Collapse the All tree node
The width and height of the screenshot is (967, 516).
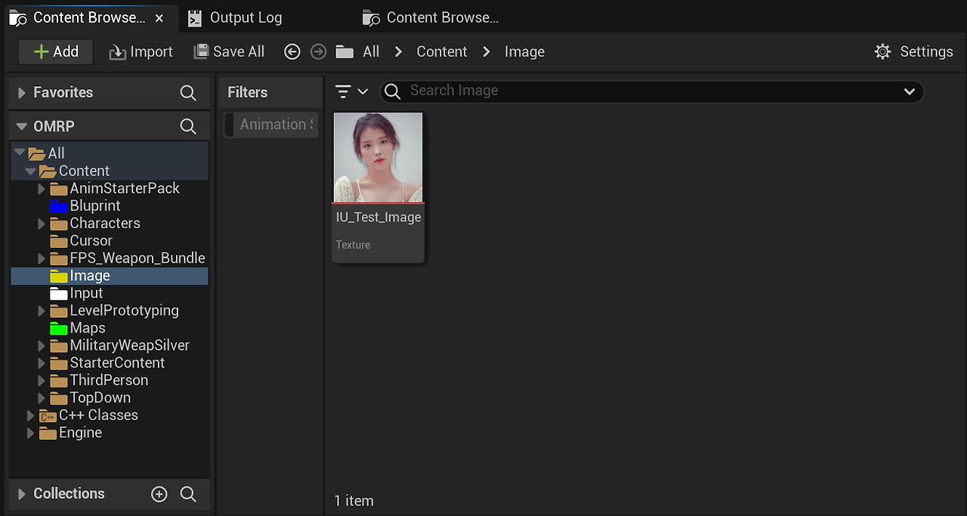[20, 153]
